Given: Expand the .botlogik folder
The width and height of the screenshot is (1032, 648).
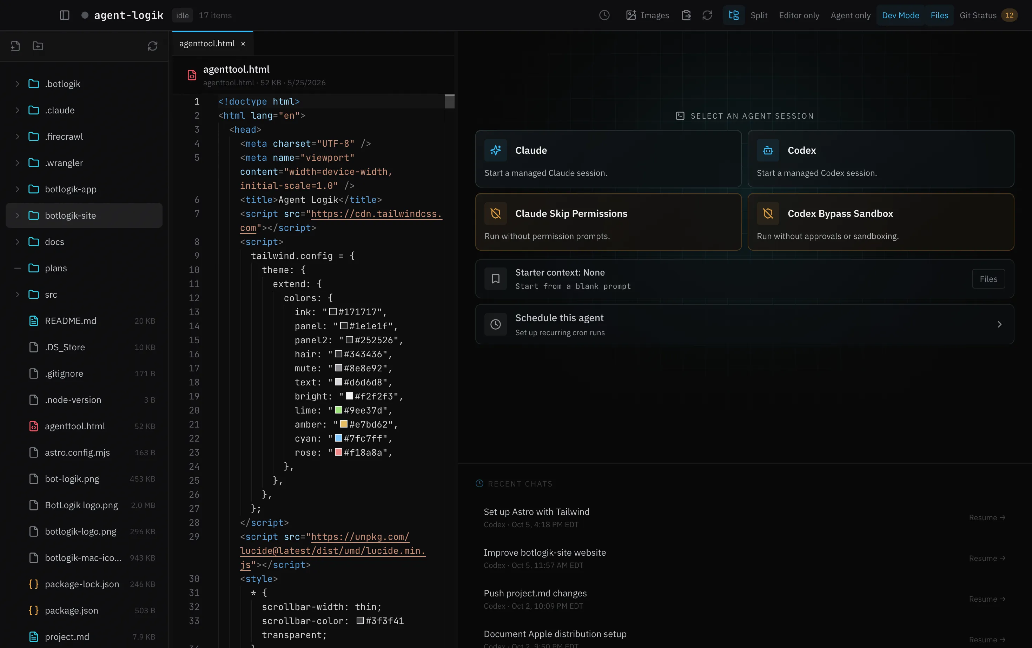Looking at the screenshot, I should click(17, 84).
